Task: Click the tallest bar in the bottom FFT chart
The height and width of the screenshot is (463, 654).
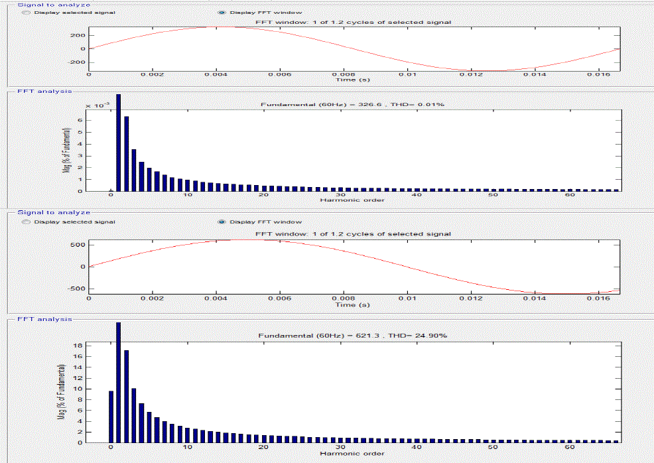Action: click(x=119, y=383)
